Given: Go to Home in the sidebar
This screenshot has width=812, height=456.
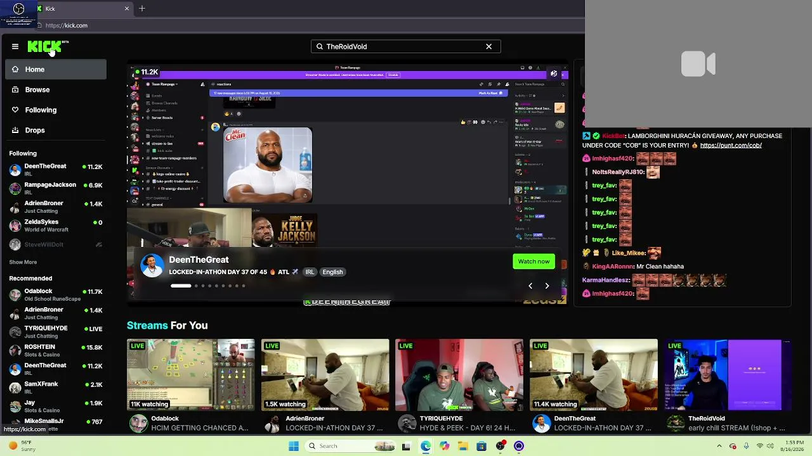Looking at the screenshot, I should click(56, 69).
